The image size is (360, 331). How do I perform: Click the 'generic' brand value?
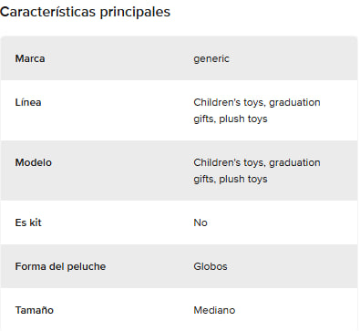point(211,58)
